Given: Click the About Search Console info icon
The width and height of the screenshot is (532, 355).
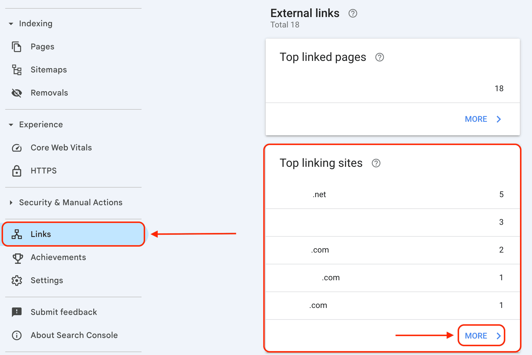Looking at the screenshot, I should (x=17, y=335).
